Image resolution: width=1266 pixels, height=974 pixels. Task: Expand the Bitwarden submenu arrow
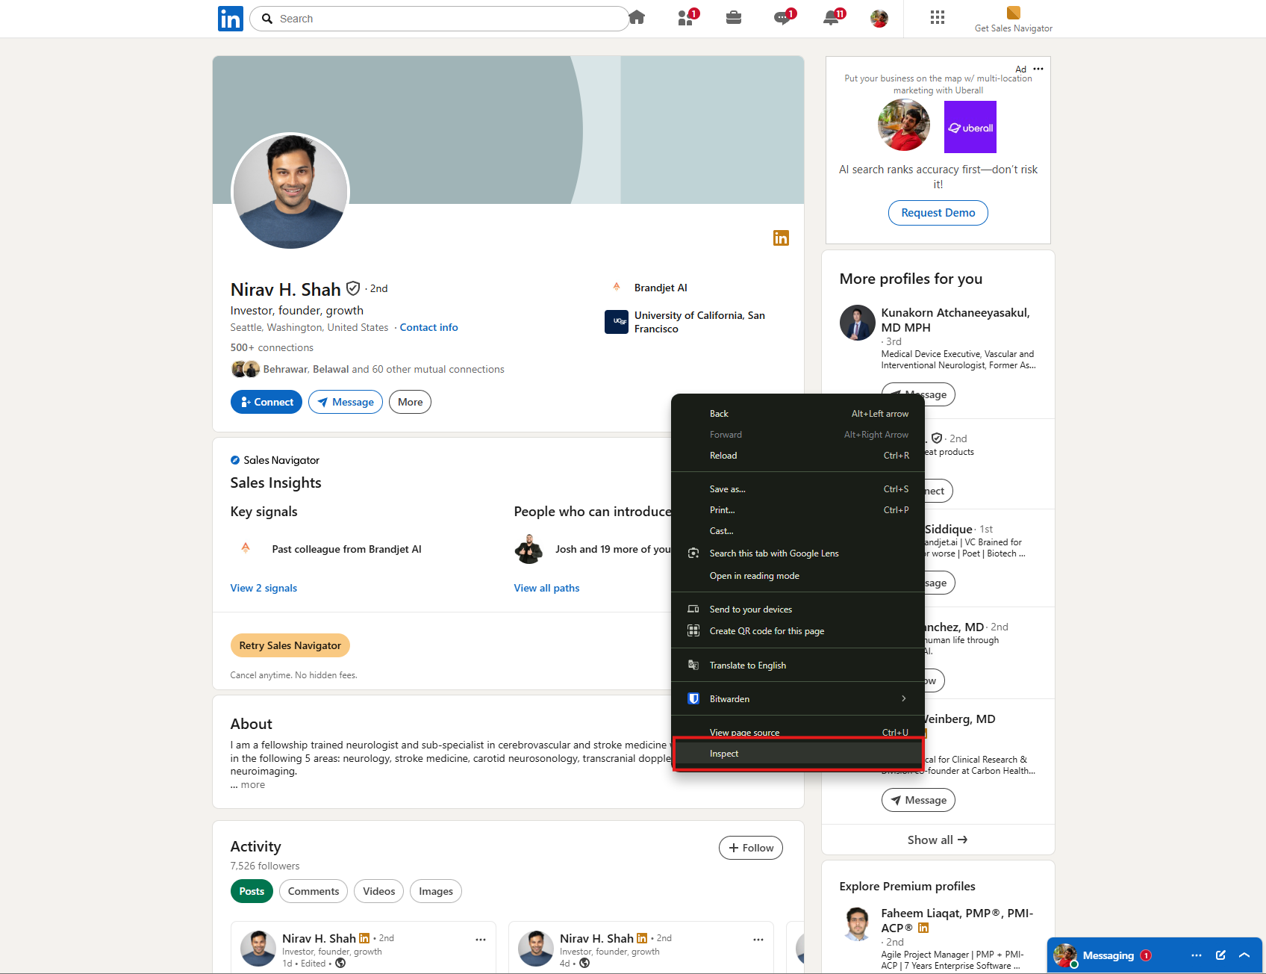pos(904,699)
